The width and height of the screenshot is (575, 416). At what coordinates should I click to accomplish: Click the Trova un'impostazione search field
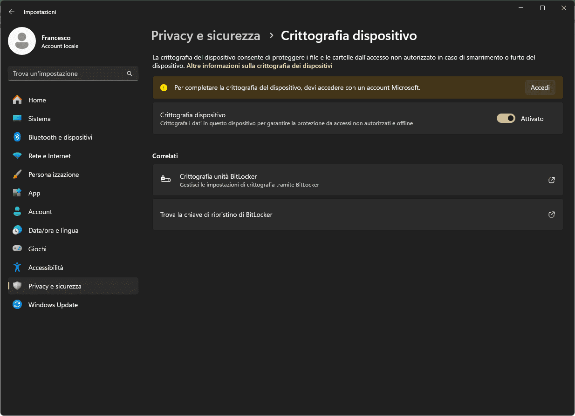coord(68,74)
